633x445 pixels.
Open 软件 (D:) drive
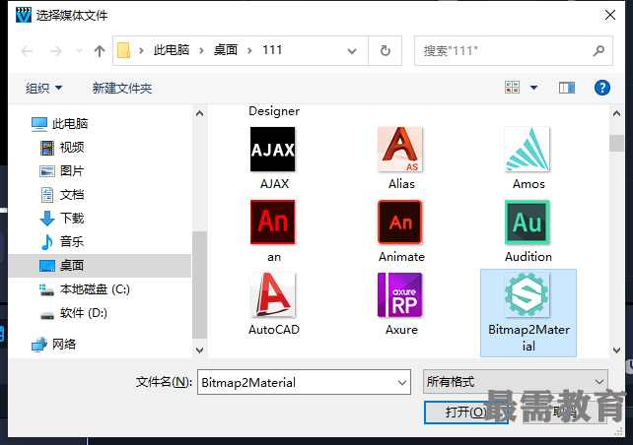[x=74, y=313]
